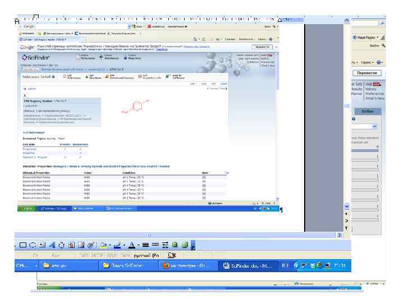The image size is (404, 303).
Task: Click Send to SciPlanner in Substance Detail toolbar
Action: click(175, 77)
